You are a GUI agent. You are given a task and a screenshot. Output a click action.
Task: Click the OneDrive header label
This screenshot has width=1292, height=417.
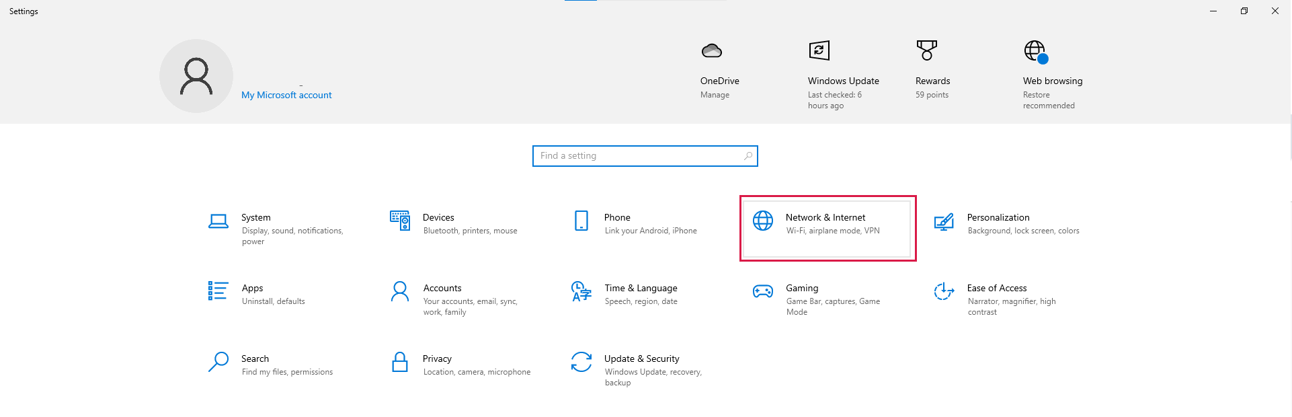(x=720, y=81)
